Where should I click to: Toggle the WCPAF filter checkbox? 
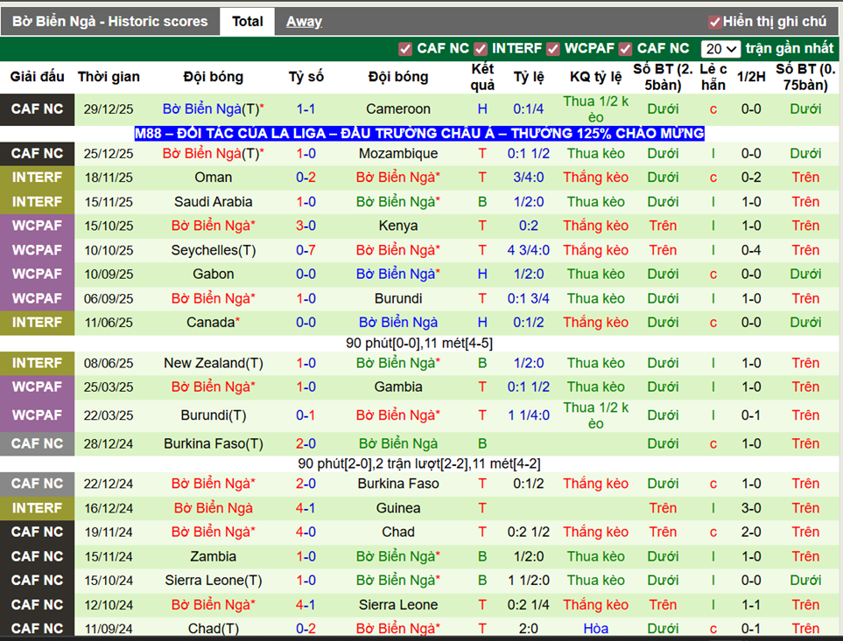[x=552, y=49]
